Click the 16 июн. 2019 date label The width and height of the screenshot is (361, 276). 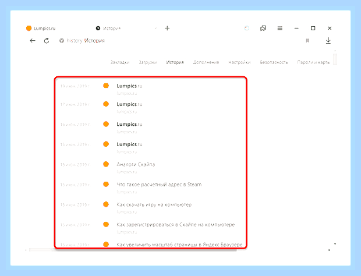click(x=75, y=125)
